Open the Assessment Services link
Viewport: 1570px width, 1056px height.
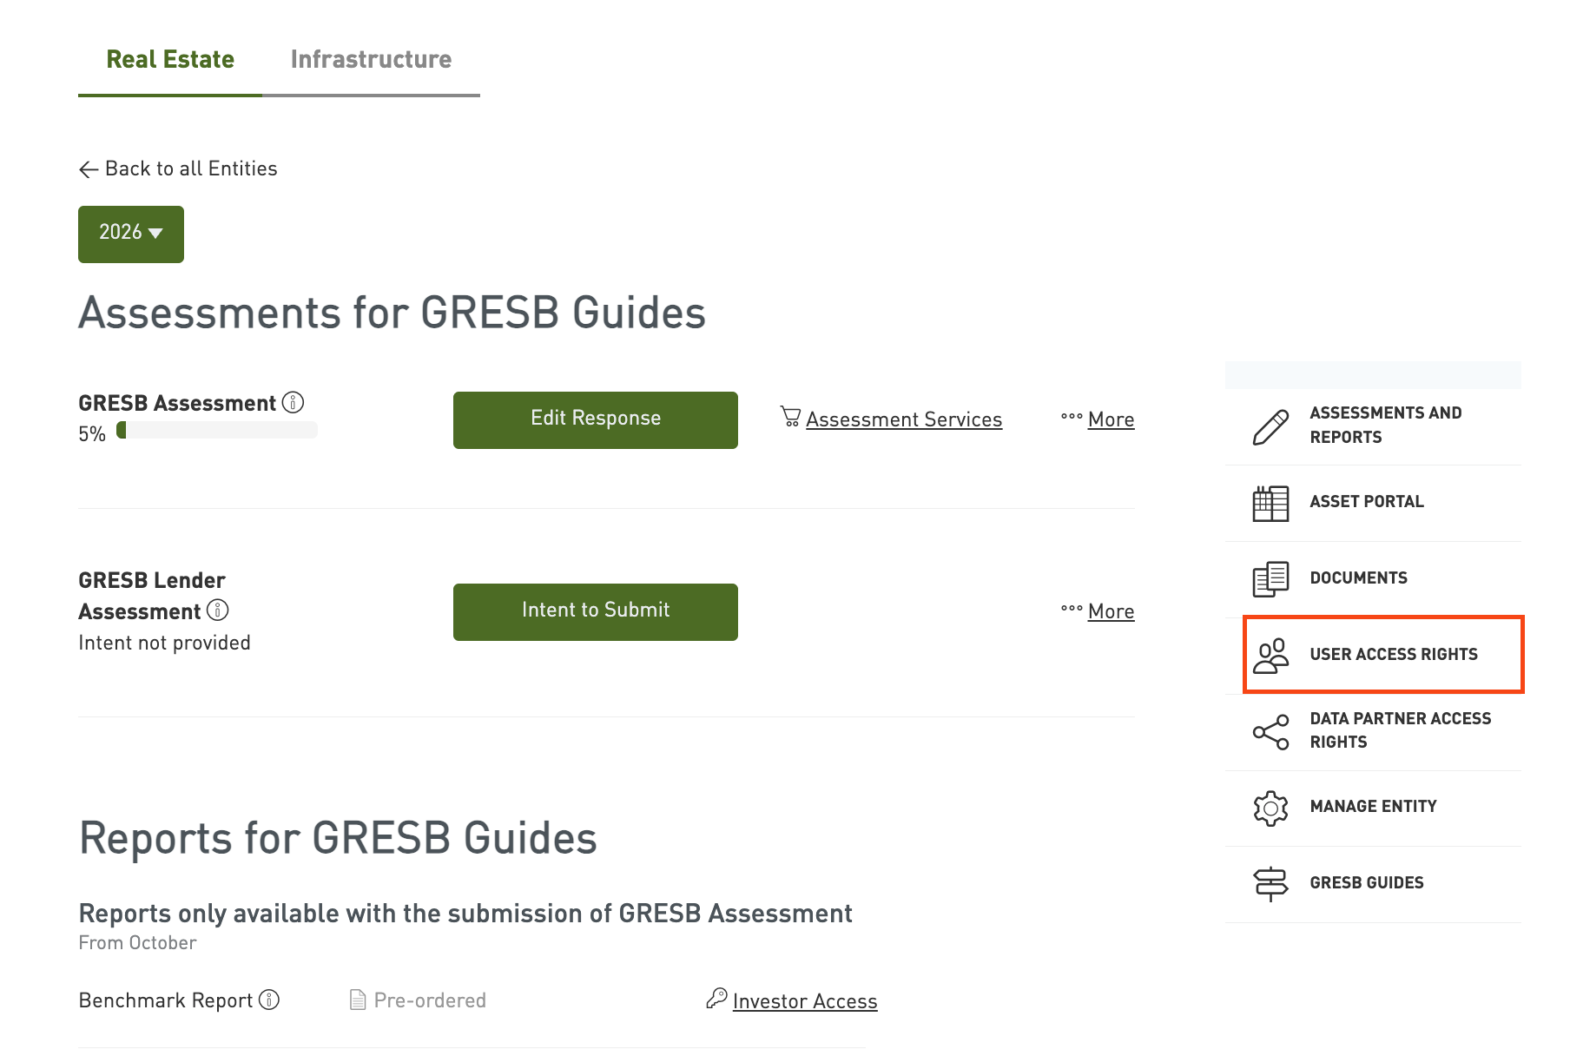click(903, 419)
